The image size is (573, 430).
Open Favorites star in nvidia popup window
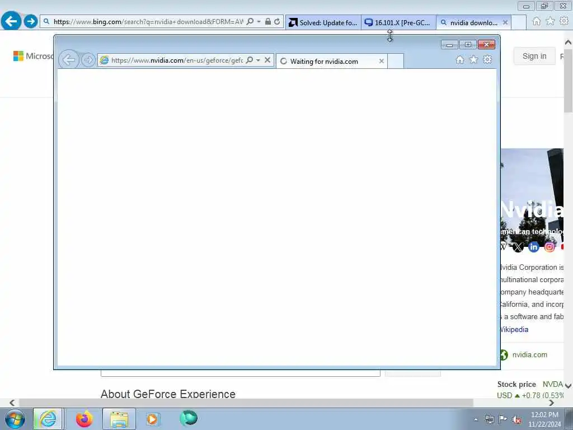coord(473,59)
